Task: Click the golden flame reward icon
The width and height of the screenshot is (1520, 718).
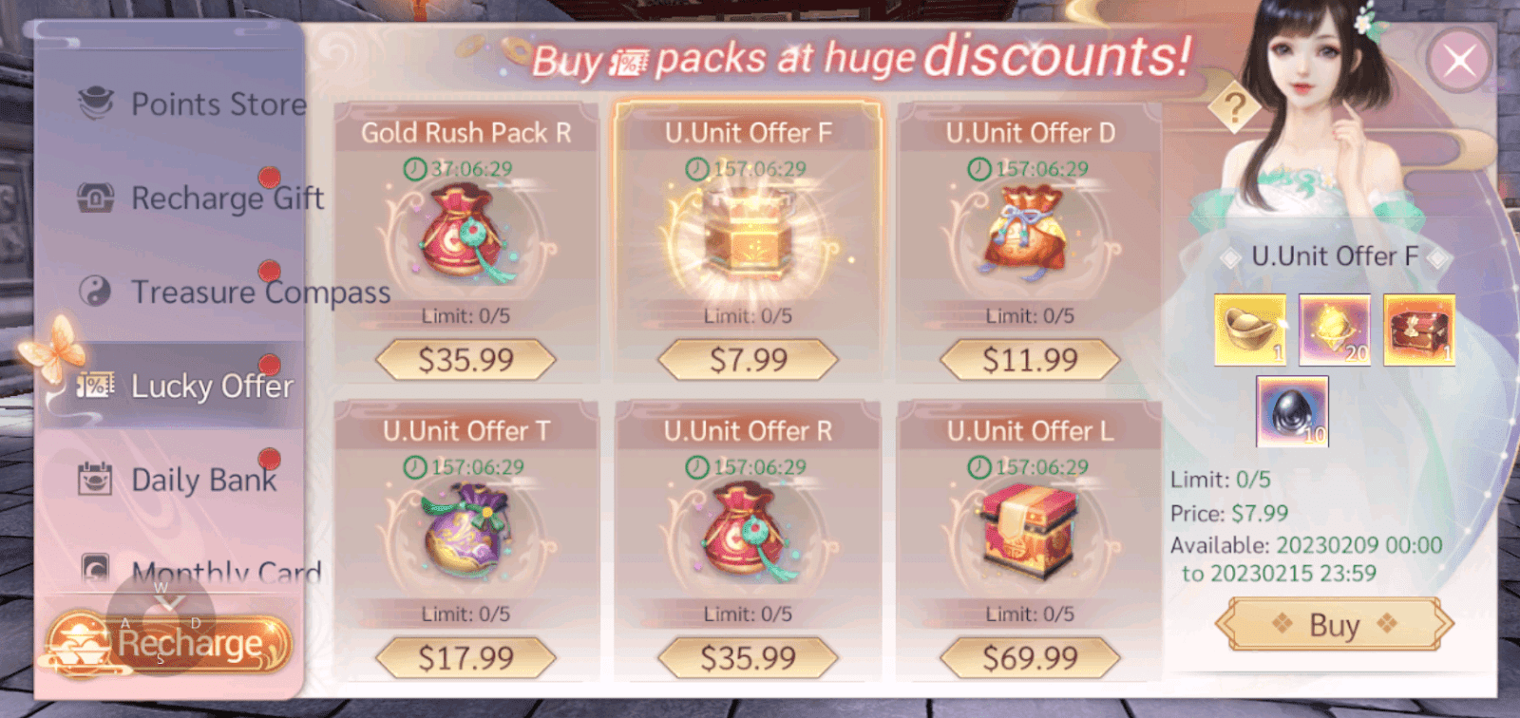Action: [1335, 330]
